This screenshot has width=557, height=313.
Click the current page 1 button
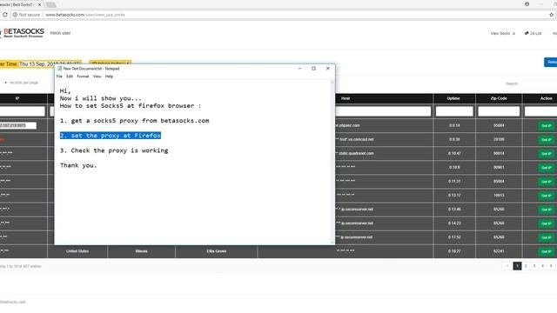coord(517,266)
